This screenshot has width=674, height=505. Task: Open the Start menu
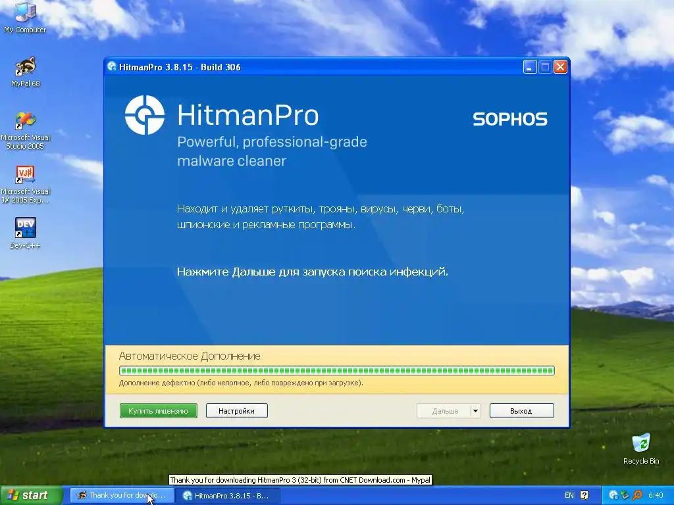(x=31, y=495)
